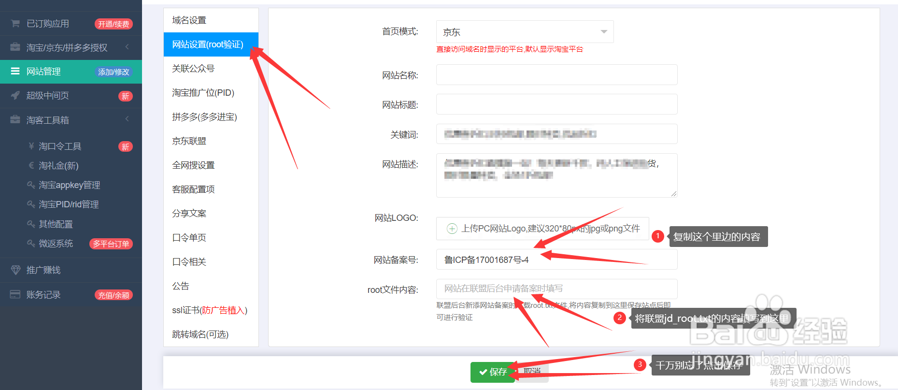Open 网站管理 sidebar item

pos(71,72)
